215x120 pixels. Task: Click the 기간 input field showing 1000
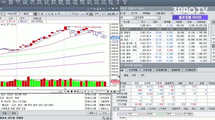click(x=15, y=14)
